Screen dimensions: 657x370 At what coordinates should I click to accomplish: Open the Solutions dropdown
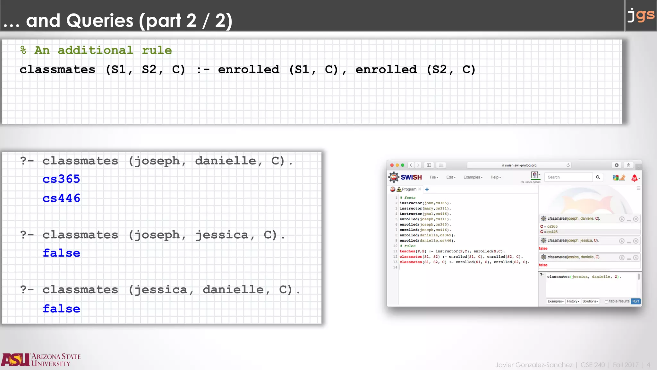590,301
